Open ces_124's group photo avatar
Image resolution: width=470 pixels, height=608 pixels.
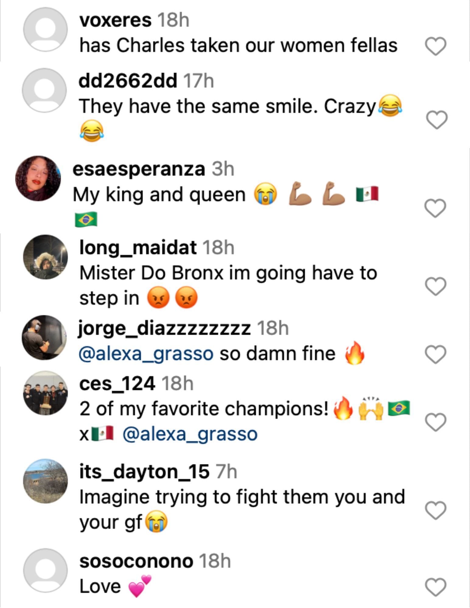[x=45, y=393]
